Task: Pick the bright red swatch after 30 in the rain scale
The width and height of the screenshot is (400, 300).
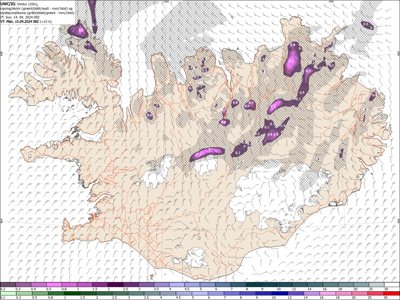Action: point(392,293)
